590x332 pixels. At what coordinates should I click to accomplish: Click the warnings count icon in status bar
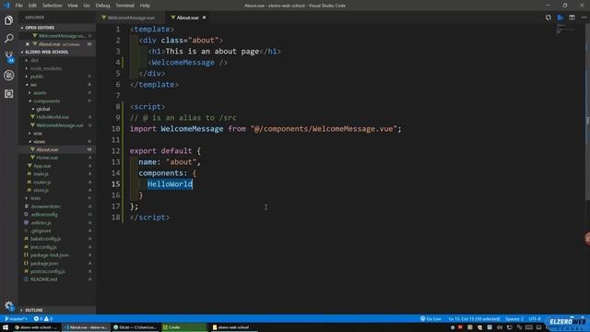point(48,319)
